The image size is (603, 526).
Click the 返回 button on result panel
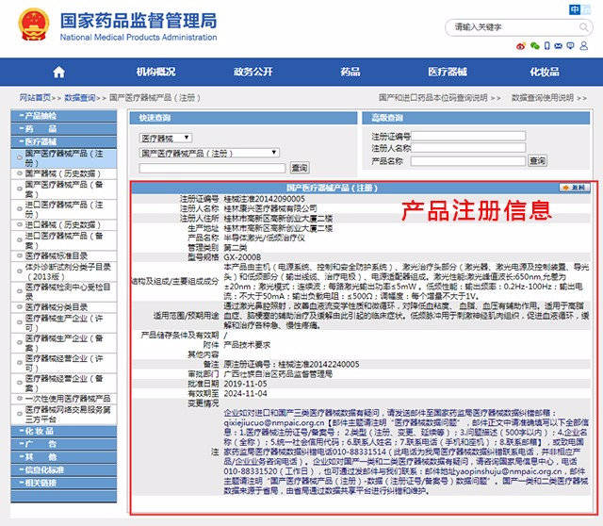(x=574, y=188)
